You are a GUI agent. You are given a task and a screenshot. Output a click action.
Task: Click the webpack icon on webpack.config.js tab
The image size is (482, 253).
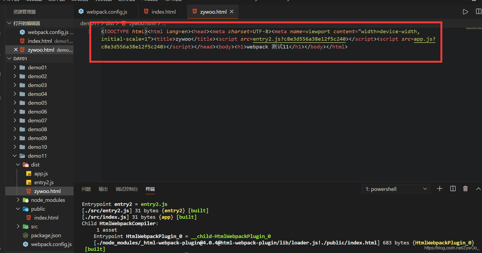[x=81, y=12]
